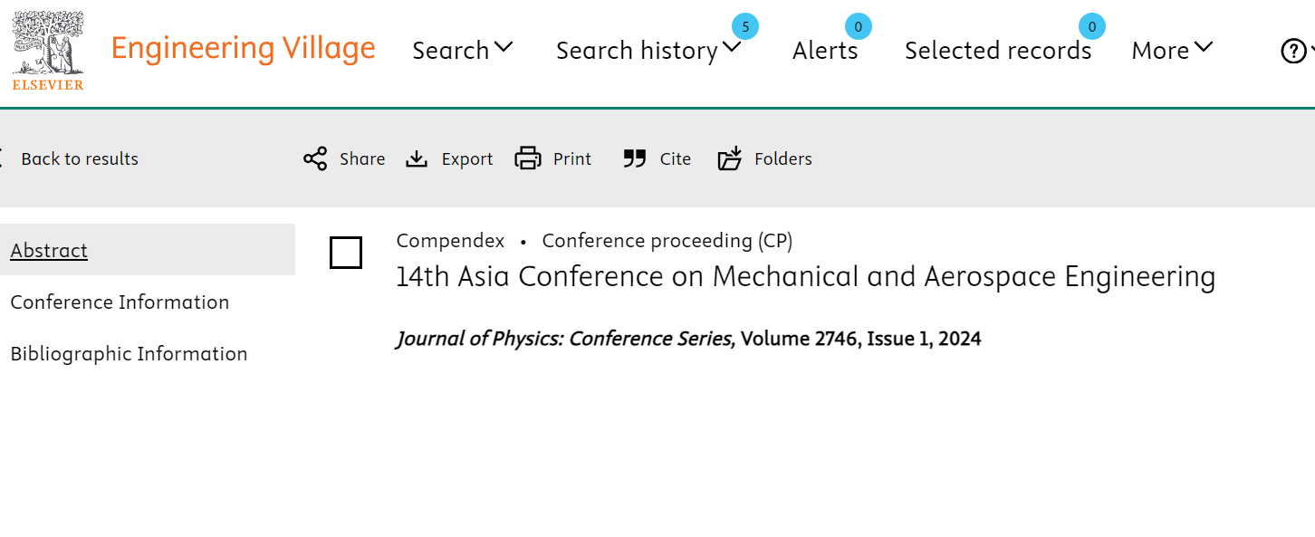This screenshot has height=537, width=1315.
Task: Click the Elsevier tree logo
Action: [x=48, y=51]
